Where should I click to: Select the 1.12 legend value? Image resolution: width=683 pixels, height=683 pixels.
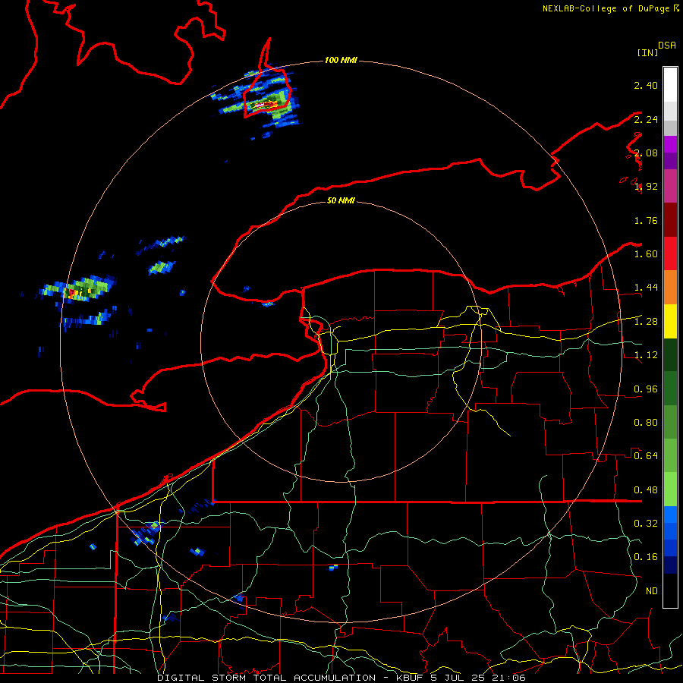pyautogui.click(x=646, y=355)
